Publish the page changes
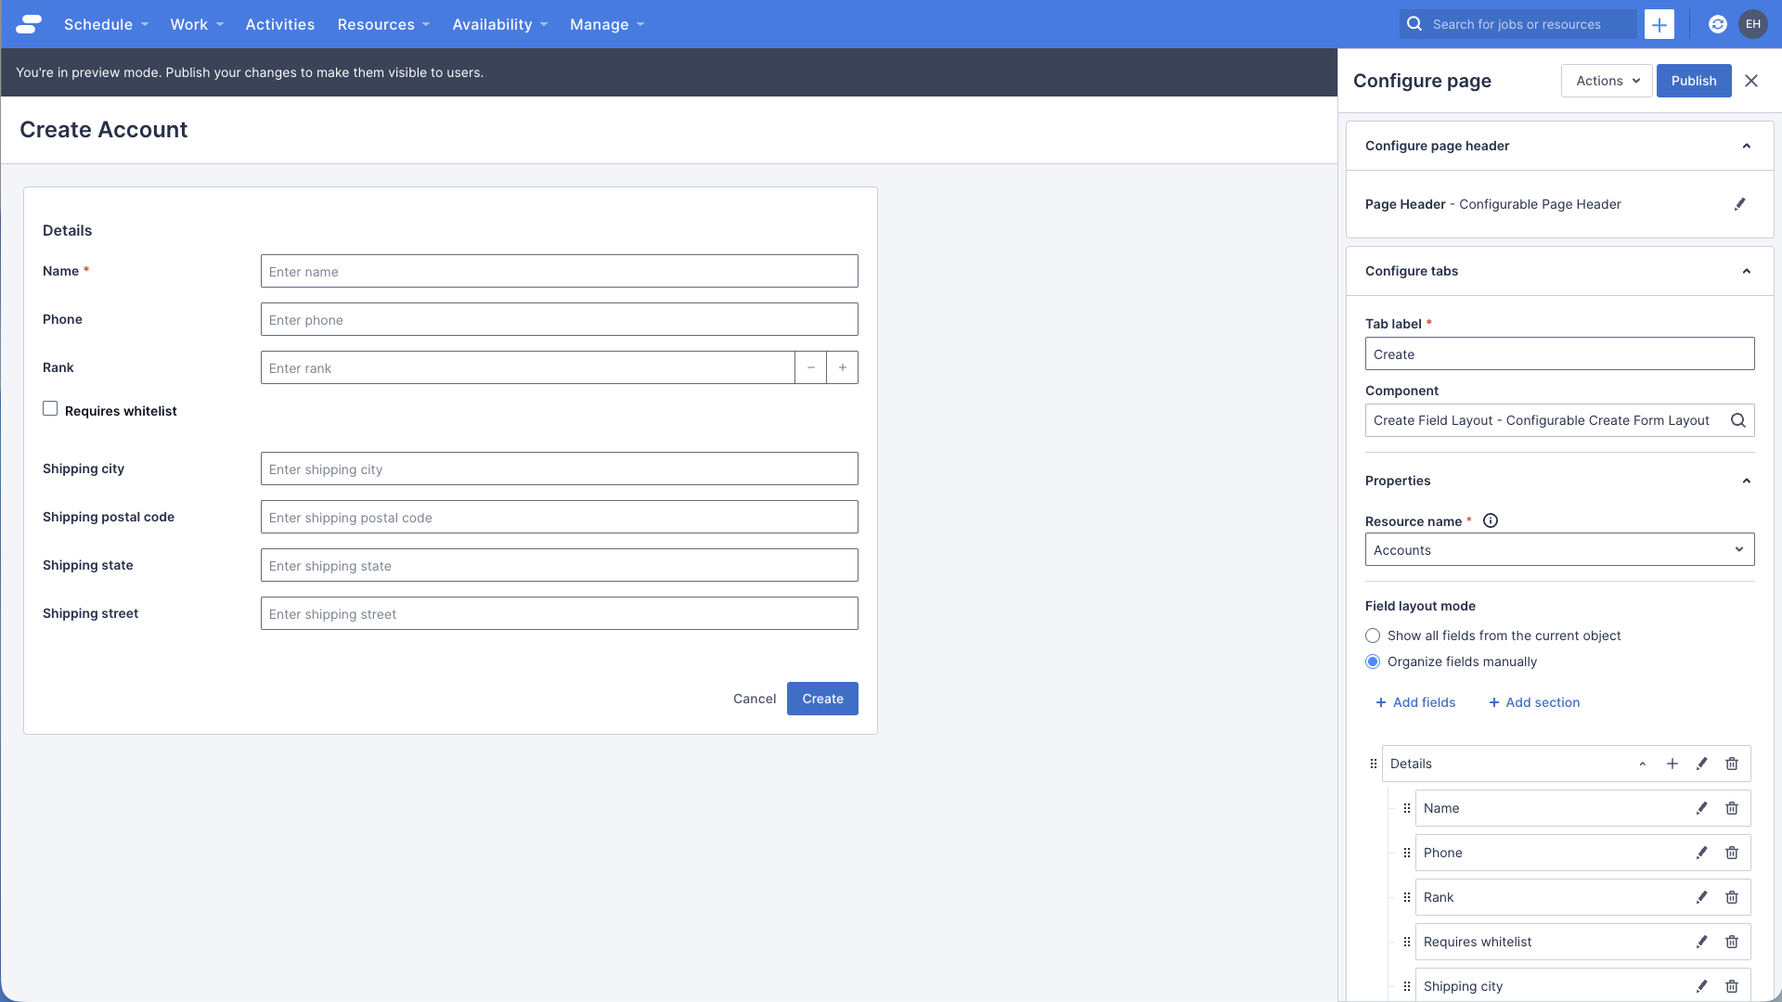This screenshot has height=1002, width=1782. click(x=1693, y=81)
